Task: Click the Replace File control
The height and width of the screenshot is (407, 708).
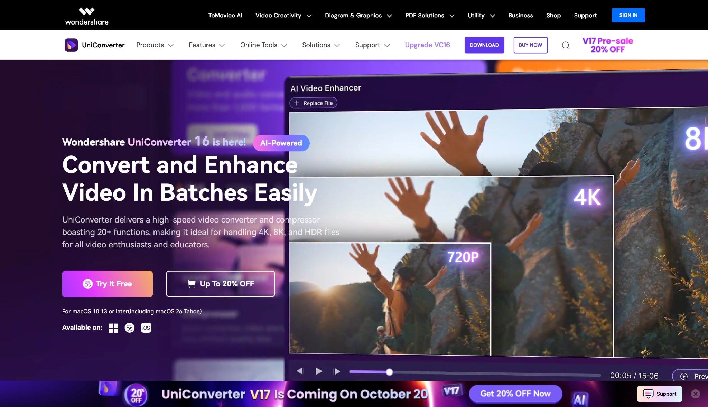Action: (x=313, y=103)
